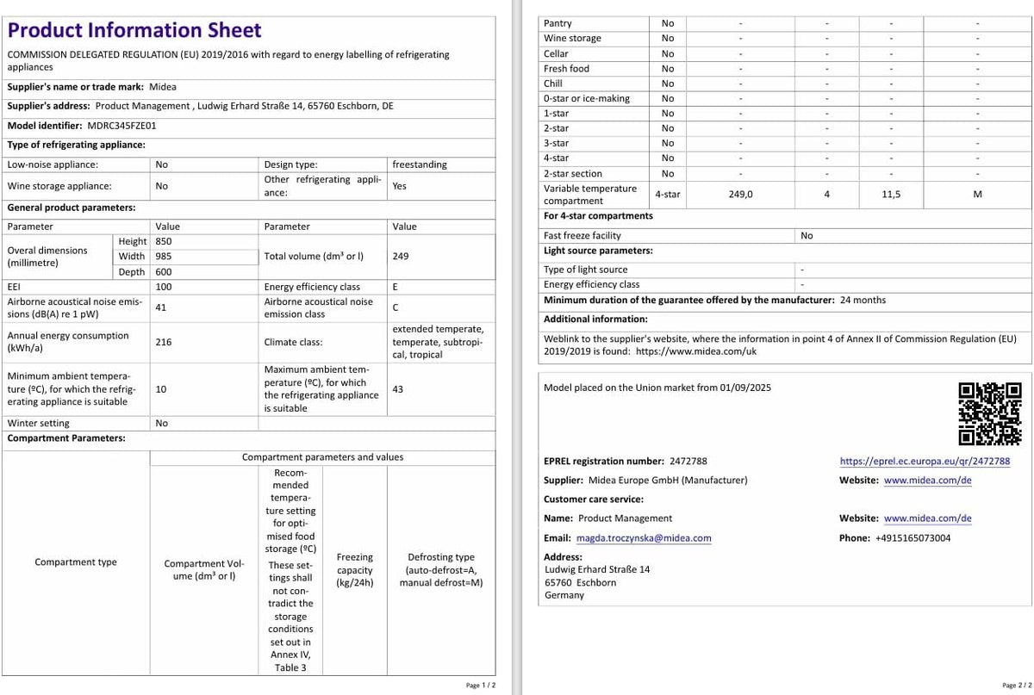Viewport: 1034px width, 695px height.
Task: Click energy efficiency class value E
Action: pyautogui.click(x=396, y=287)
